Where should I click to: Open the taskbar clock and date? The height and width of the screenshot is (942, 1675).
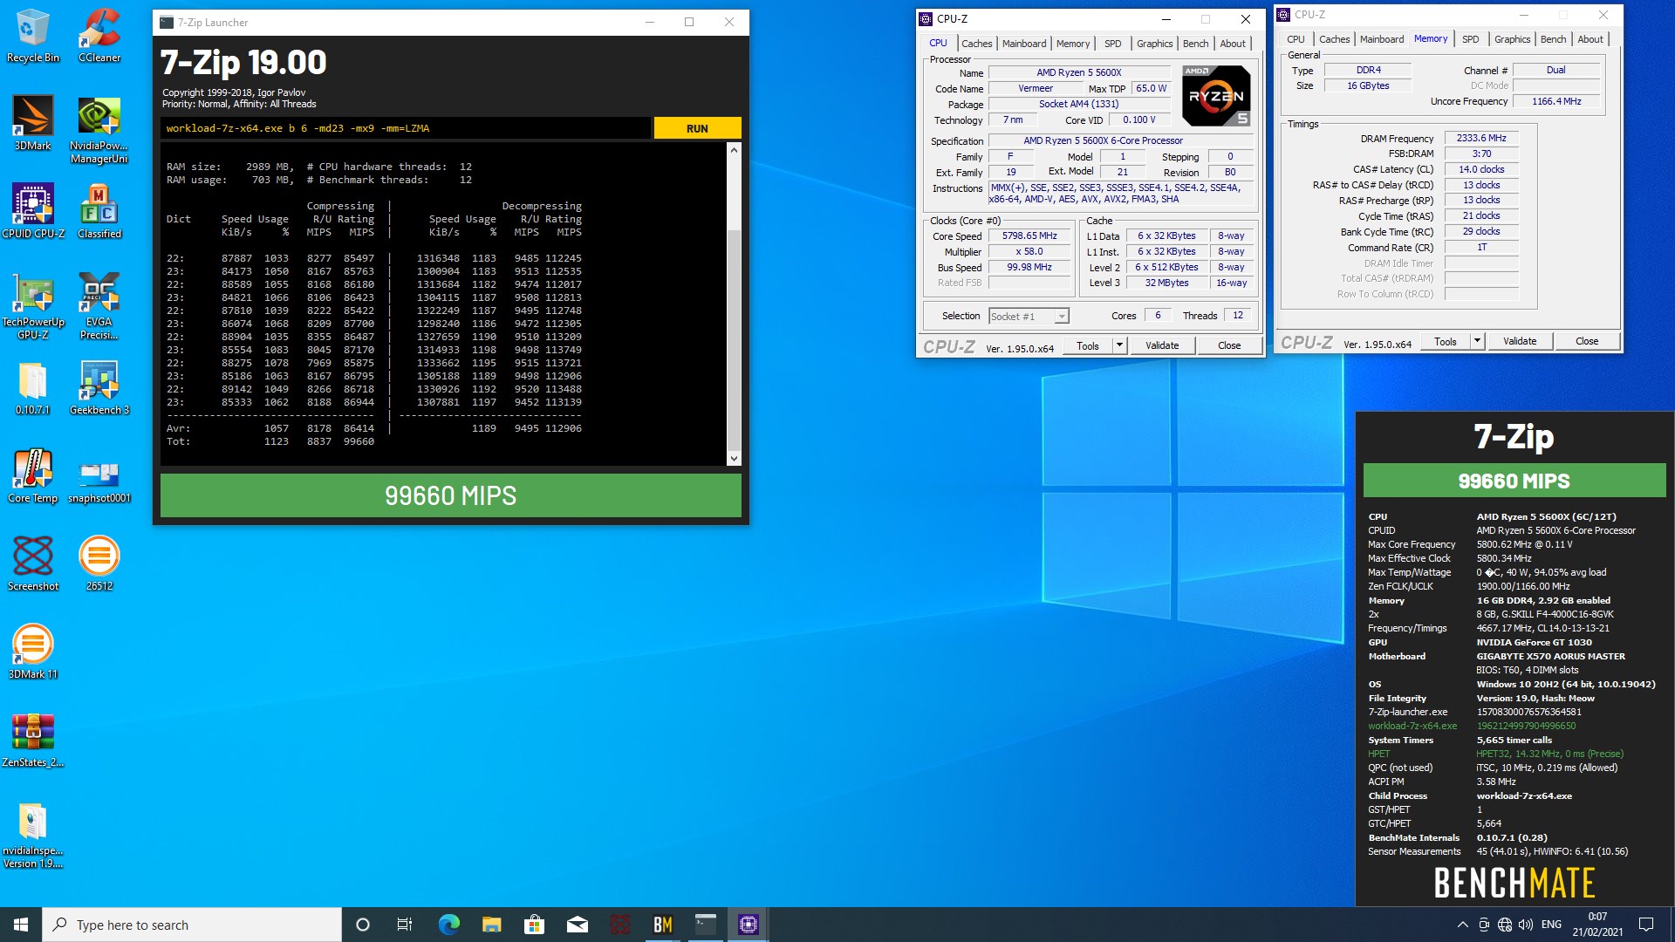coord(1597,925)
